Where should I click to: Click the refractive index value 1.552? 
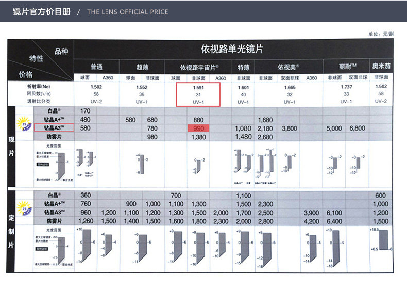tap(142, 87)
